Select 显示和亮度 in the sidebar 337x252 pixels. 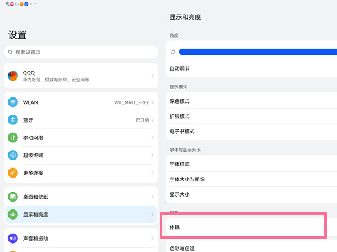(x=79, y=214)
